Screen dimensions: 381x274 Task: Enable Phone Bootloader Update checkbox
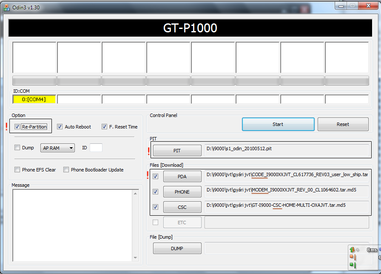pyautogui.click(x=66, y=169)
